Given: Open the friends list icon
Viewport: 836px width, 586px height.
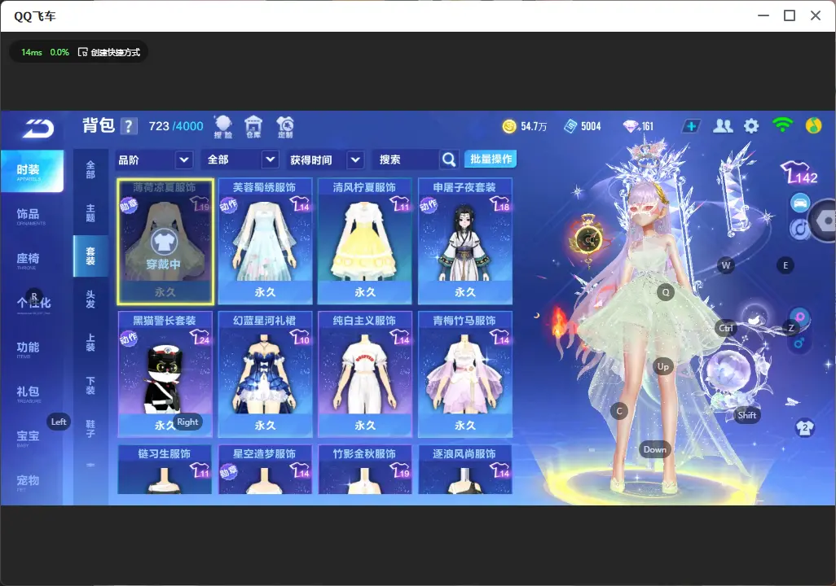Looking at the screenshot, I should [x=723, y=126].
